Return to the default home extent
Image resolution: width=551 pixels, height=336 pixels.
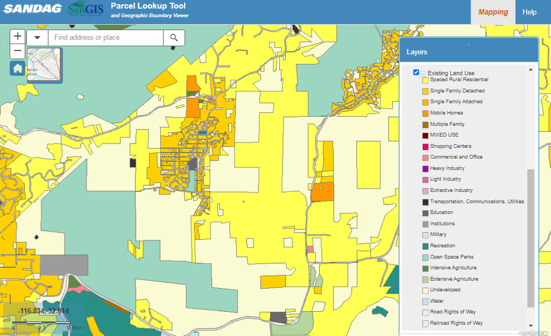(x=18, y=68)
